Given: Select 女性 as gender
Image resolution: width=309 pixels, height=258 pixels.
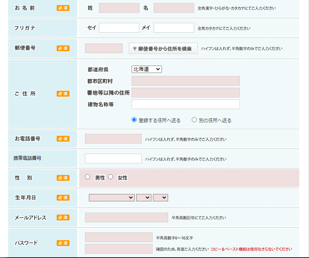Looking at the screenshot, I should point(111,177).
